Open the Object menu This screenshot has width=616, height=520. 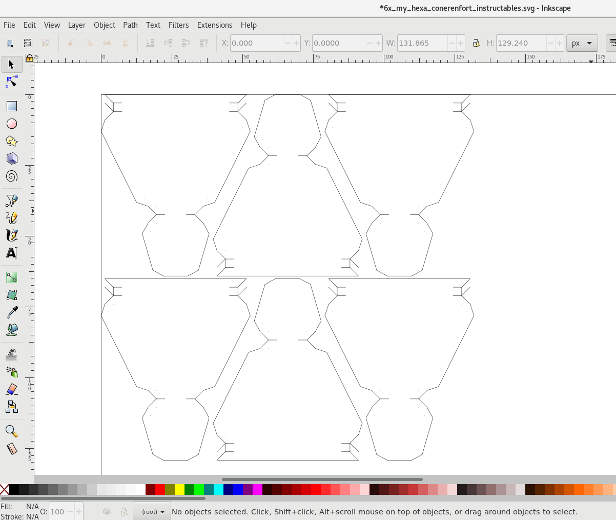click(x=105, y=25)
